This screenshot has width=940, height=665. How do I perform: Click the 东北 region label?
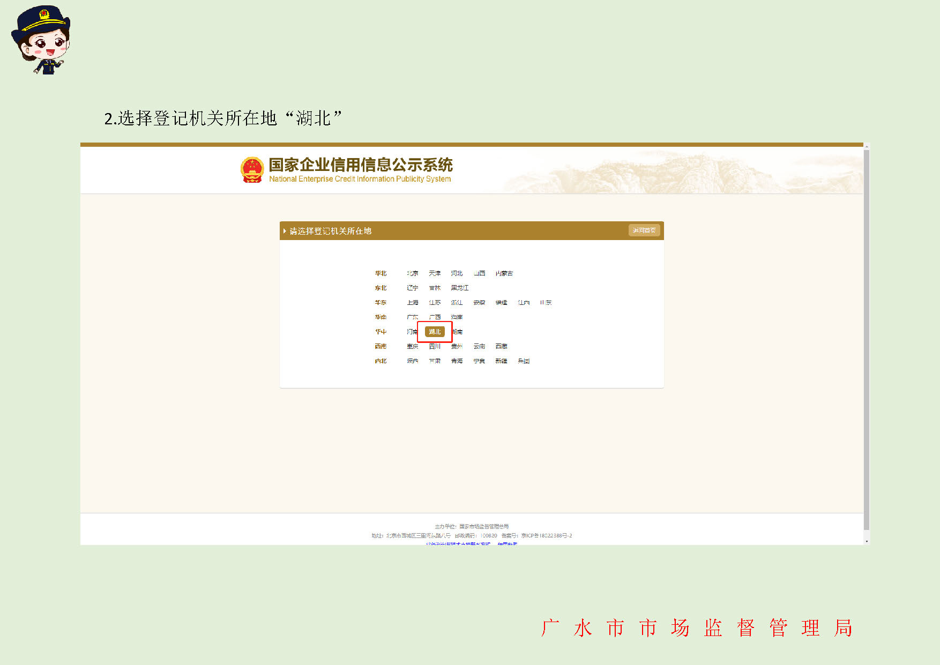pos(381,288)
